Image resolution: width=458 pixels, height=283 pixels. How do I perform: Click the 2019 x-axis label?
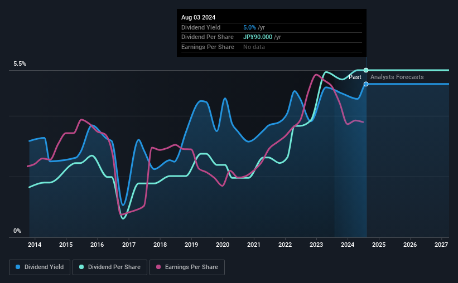point(191,245)
